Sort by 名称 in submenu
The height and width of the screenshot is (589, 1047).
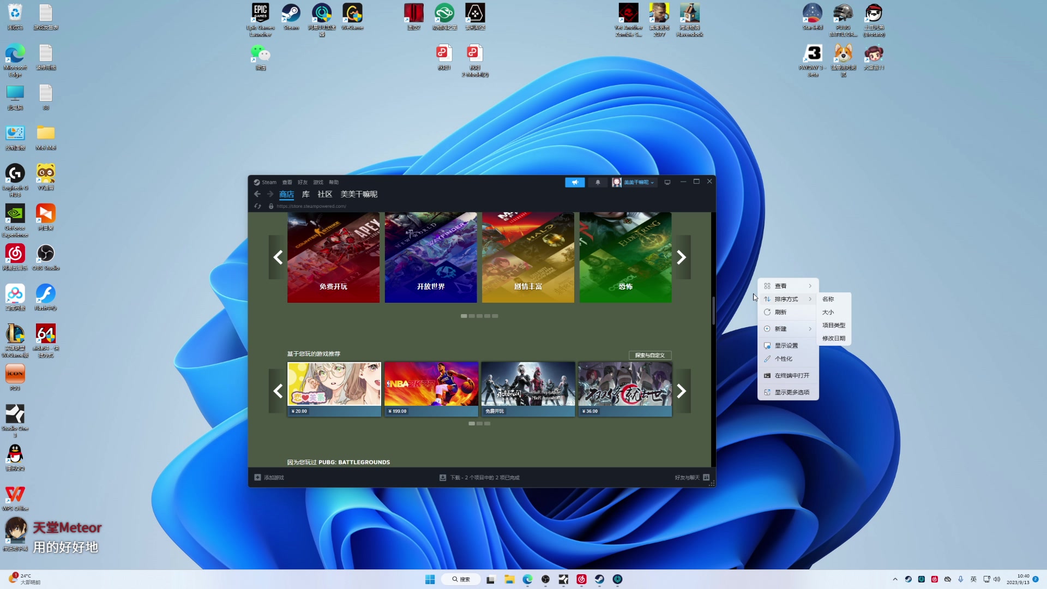[x=834, y=299]
